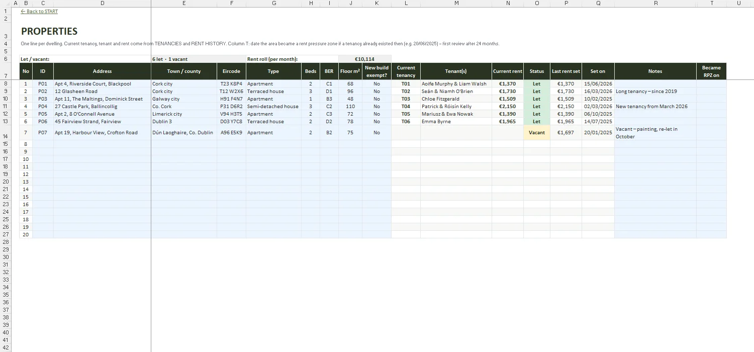
Task: Select the yellow Vacant status cell
Action: pyautogui.click(x=537, y=133)
